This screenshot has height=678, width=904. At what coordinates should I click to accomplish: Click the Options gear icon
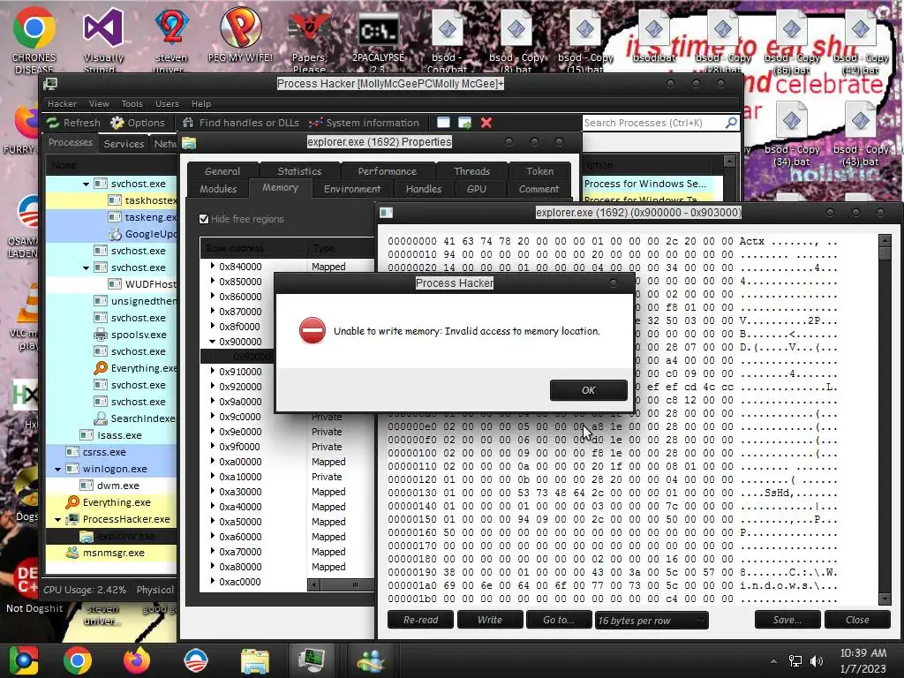(117, 122)
